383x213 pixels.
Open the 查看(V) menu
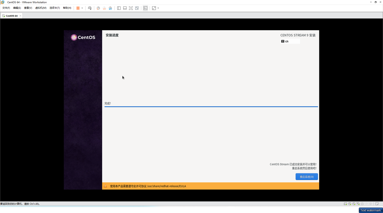[28, 8]
